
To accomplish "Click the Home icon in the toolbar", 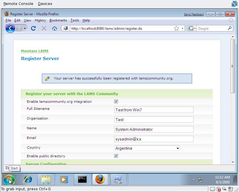I will click(x=54, y=28).
